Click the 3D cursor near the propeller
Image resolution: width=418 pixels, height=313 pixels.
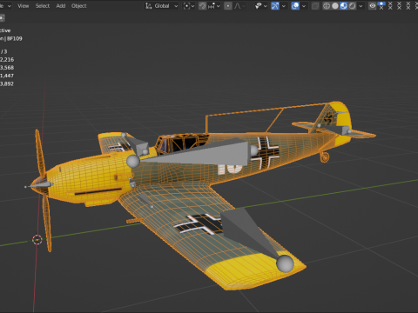point(37,240)
